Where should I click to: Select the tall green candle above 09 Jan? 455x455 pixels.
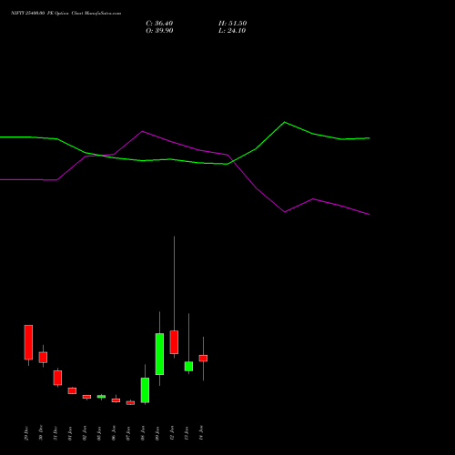[159, 354]
